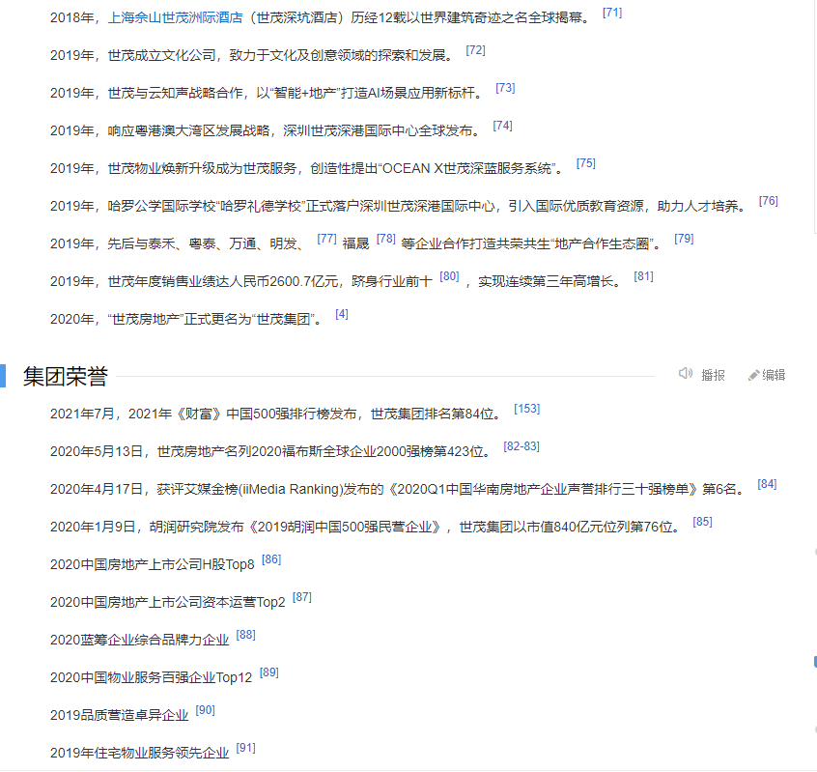This screenshot has height=772, width=817.
Task: Open citation [73]
Action: [505, 88]
